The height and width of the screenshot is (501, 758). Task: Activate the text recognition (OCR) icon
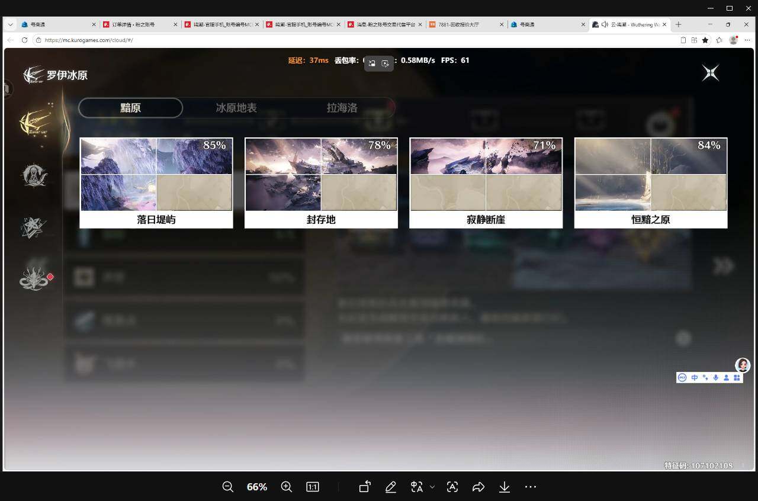(452, 487)
